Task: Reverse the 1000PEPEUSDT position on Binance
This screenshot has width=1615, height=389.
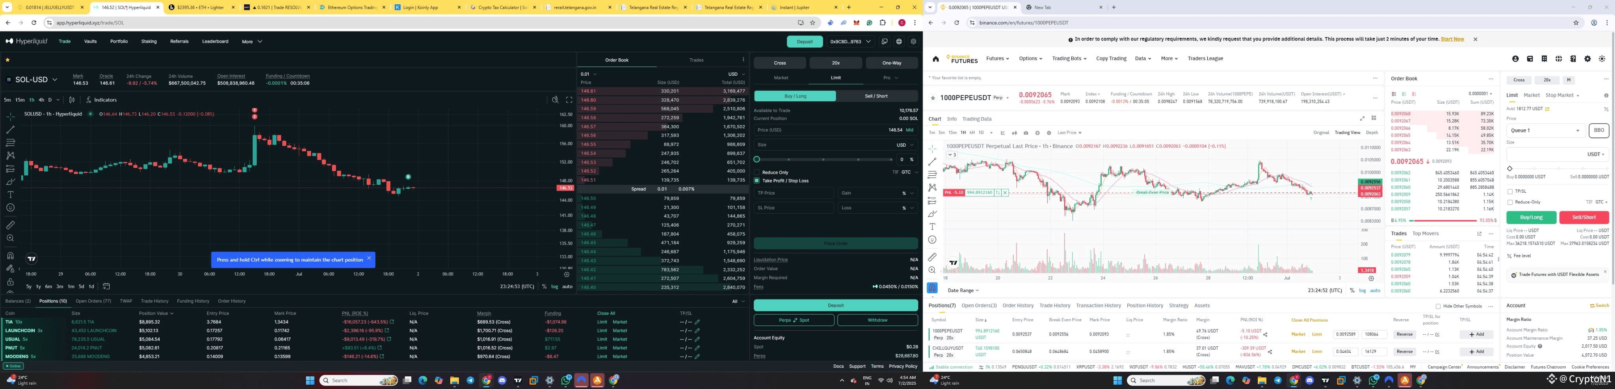Action: click(1404, 335)
